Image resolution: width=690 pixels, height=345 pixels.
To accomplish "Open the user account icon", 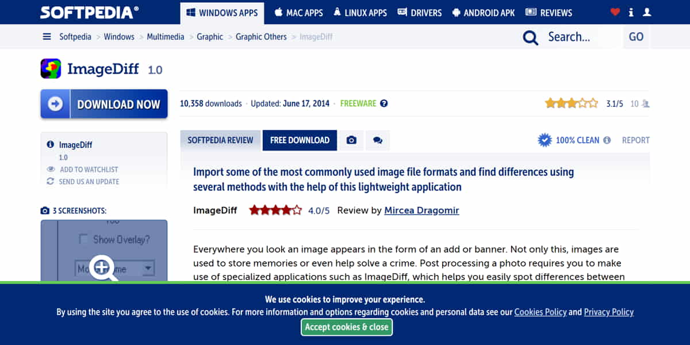I will click(647, 11).
